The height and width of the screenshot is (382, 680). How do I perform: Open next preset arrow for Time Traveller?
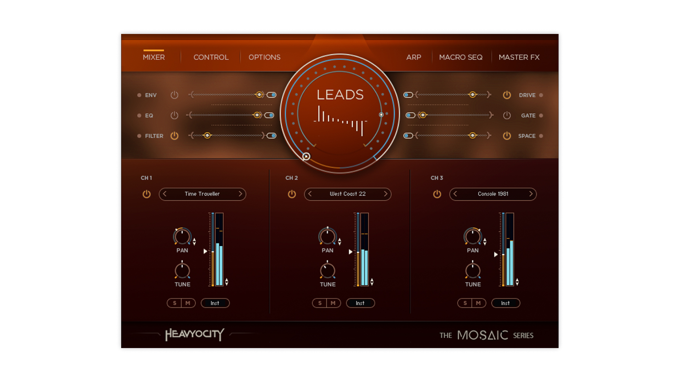(x=241, y=194)
